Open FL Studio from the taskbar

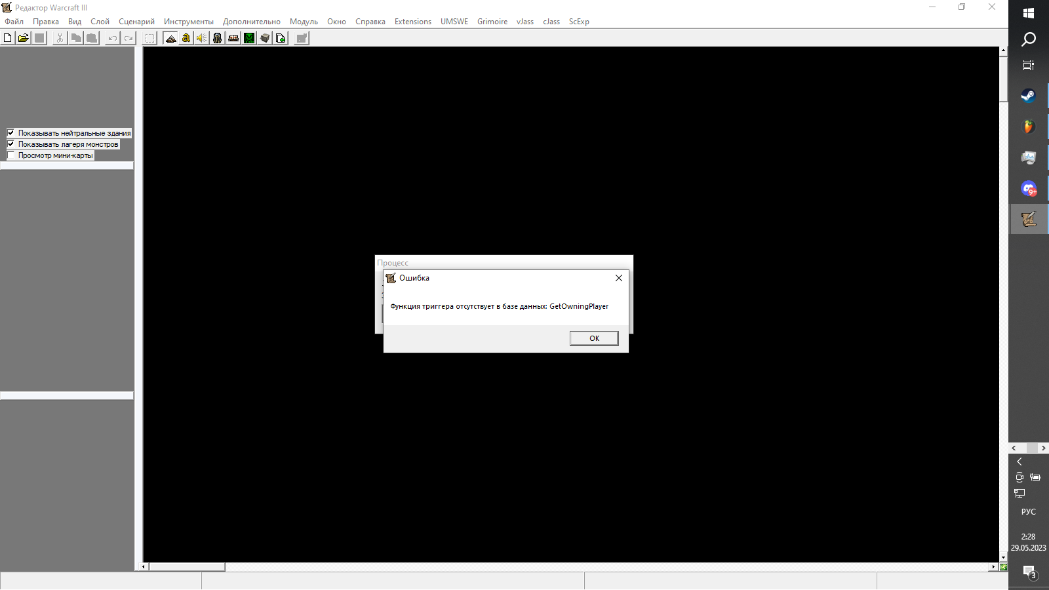(1029, 127)
